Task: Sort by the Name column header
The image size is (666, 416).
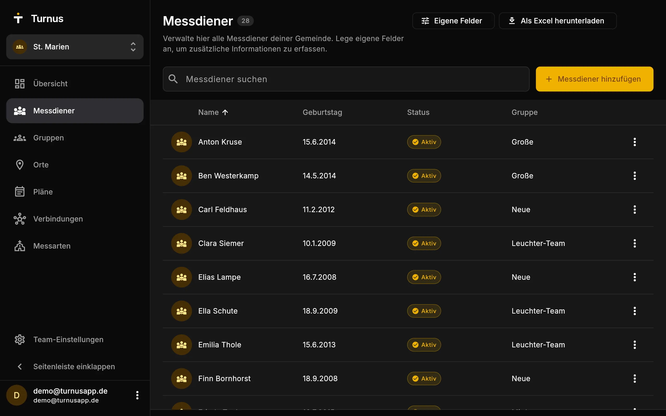Action: point(213,112)
